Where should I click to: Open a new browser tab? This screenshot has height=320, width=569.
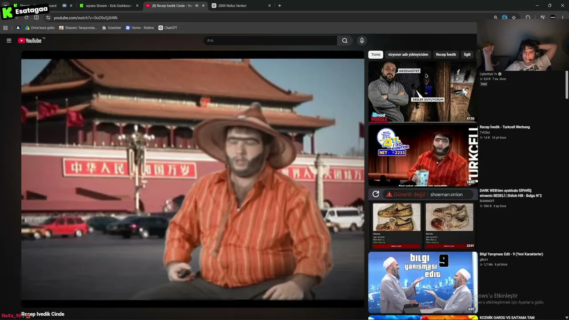click(x=280, y=6)
